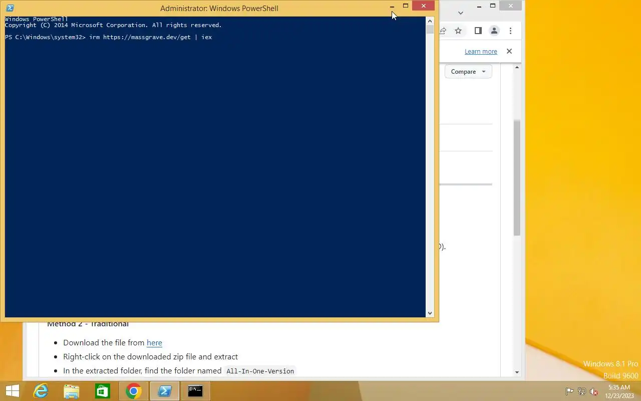Viewport: 641px width, 401px height.
Task: Click the Chrome page scrollbar thumb
Action: click(517, 178)
